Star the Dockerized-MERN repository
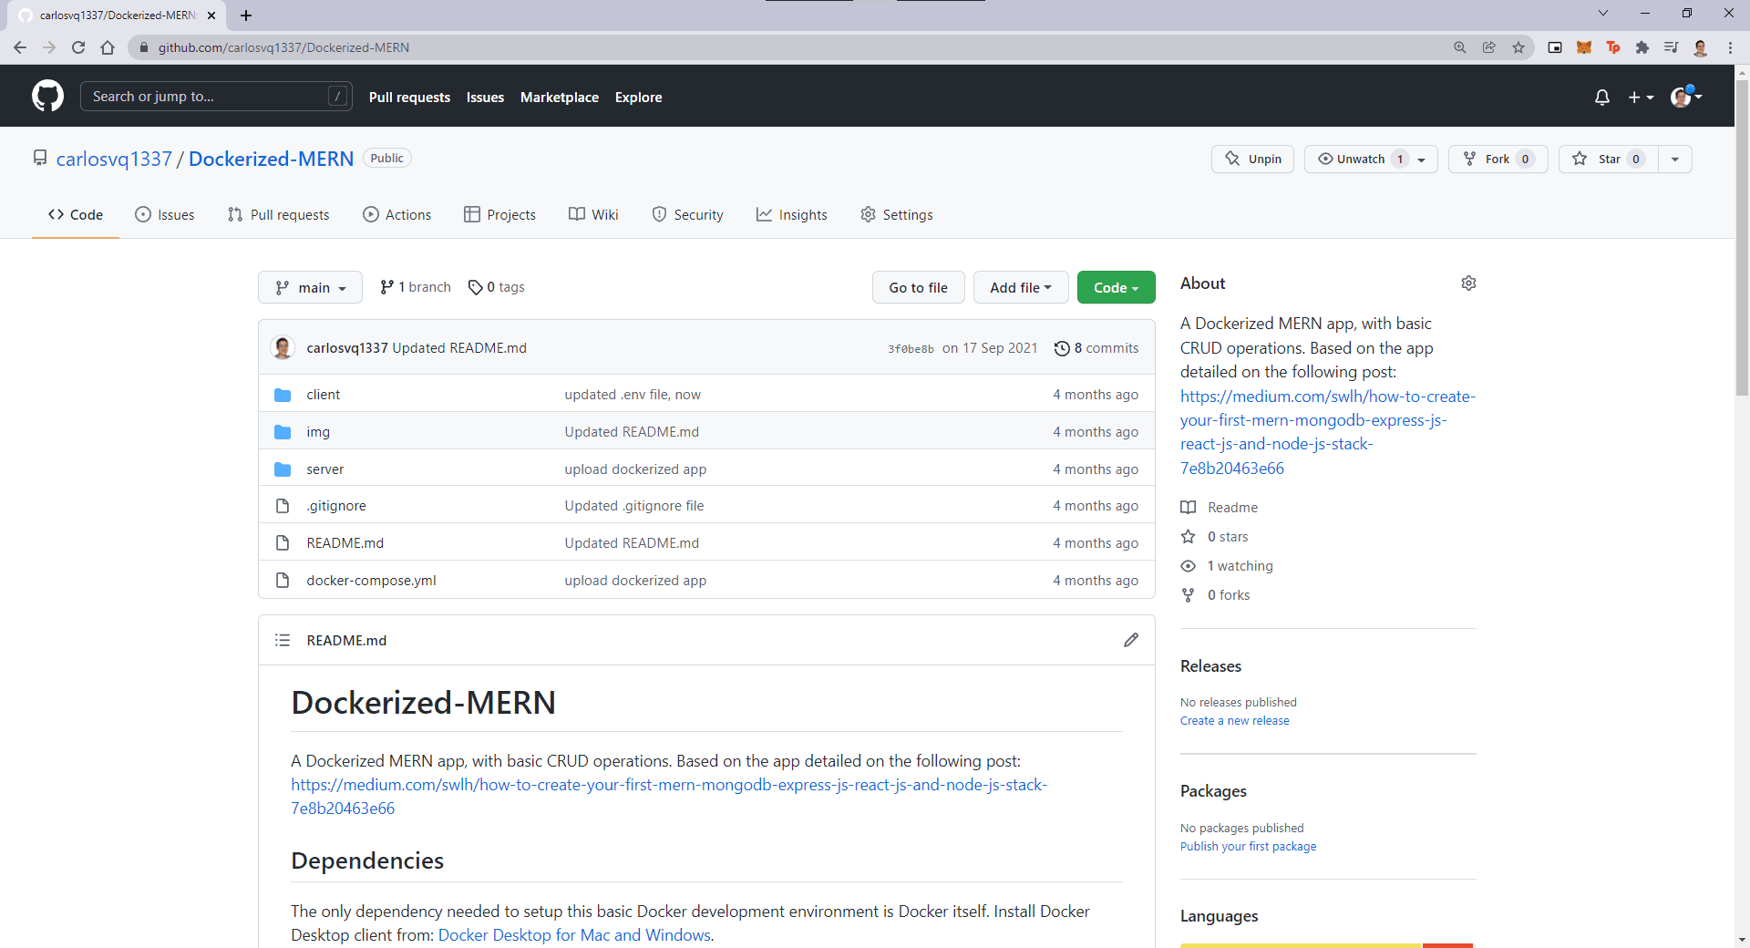The height and width of the screenshot is (948, 1750). [1609, 159]
